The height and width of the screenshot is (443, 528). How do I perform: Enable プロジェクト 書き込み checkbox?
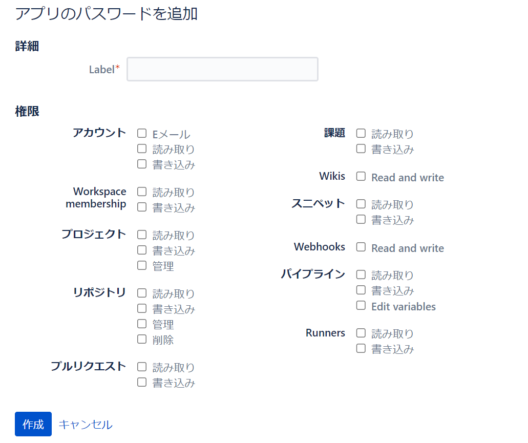[x=142, y=250]
